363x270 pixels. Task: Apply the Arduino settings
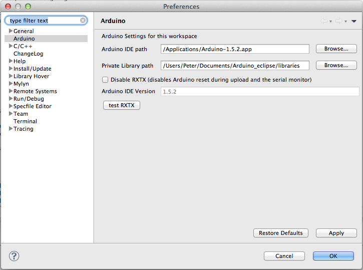pyautogui.click(x=336, y=233)
